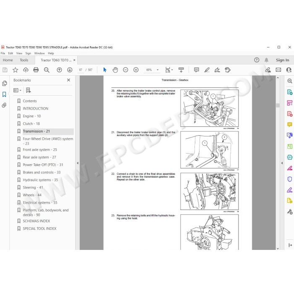Click the upload to cloud icon
Screen dimensions: 294x294
[x=26, y=70]
